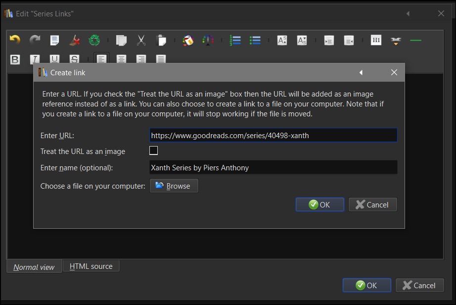456x305 pixels.
Task: Close the Edit Series Links window
Action: [441, 13]
